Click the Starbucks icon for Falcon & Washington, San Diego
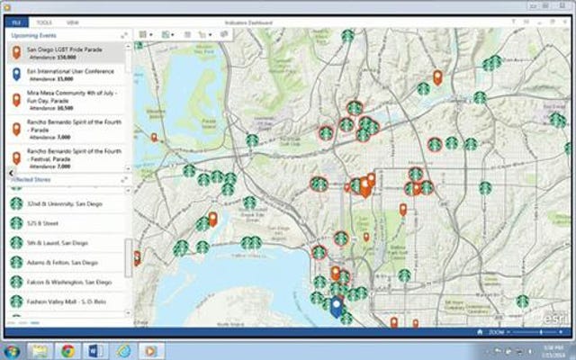576x360 pixels. click(16, 282)
